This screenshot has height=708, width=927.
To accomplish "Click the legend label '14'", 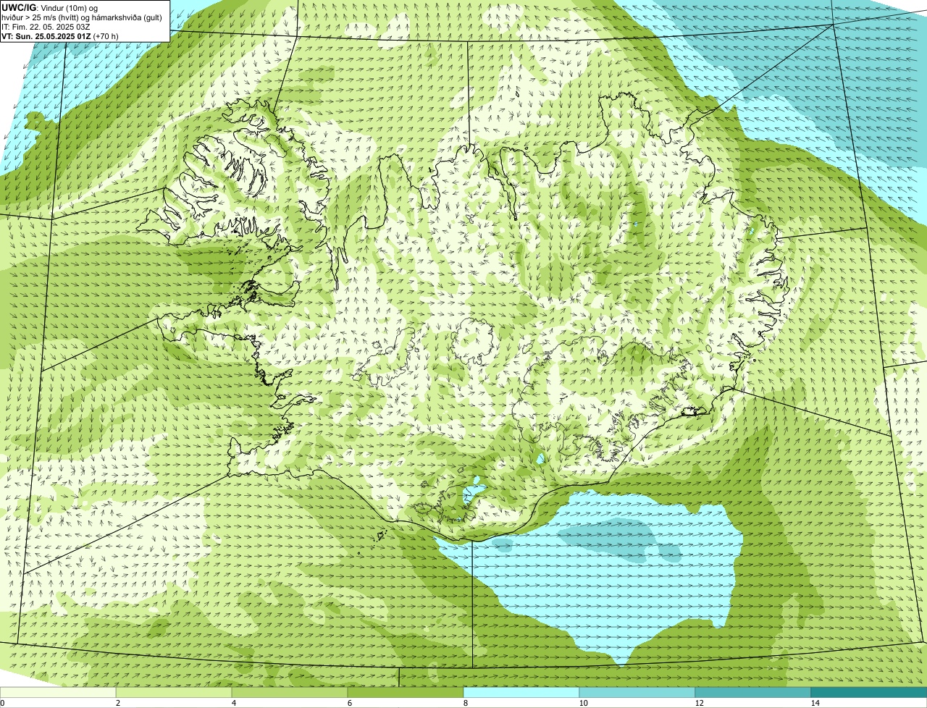I will click(815, 703).
